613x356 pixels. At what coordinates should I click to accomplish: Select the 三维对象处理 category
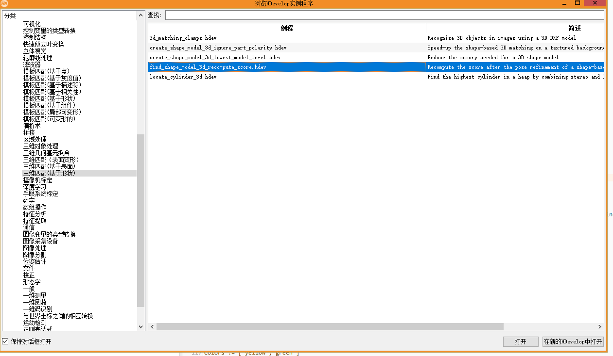(x=40, y=146)
